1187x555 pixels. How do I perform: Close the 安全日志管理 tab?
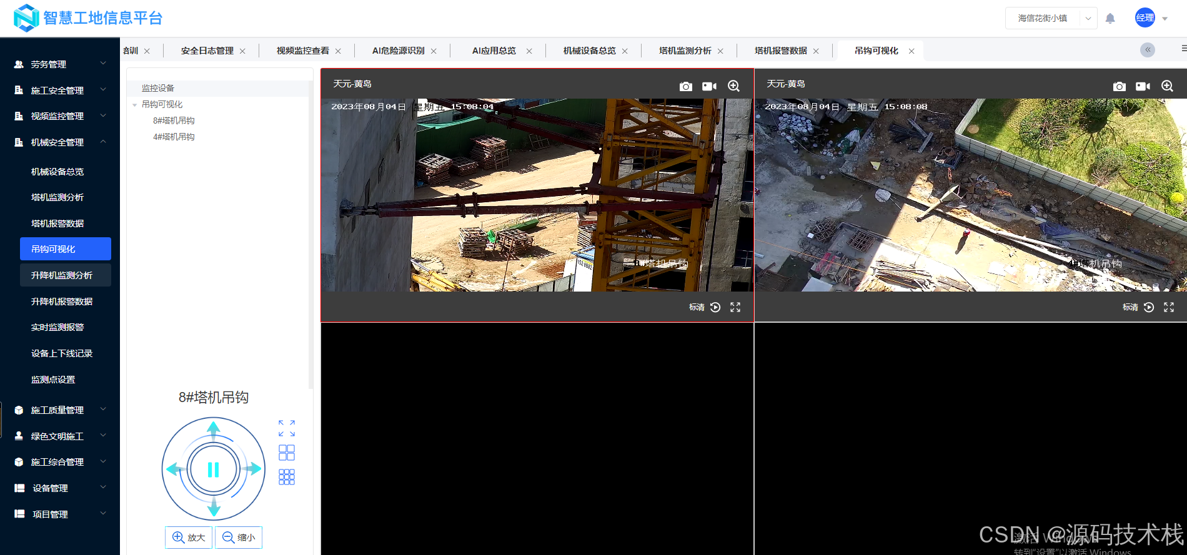click(242, 51)
